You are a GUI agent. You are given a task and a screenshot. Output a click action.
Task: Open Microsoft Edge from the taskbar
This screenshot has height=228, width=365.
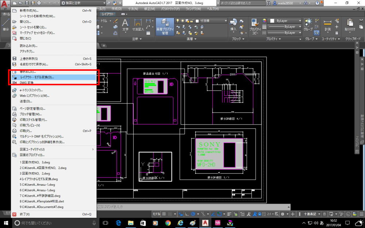(118, 223)
